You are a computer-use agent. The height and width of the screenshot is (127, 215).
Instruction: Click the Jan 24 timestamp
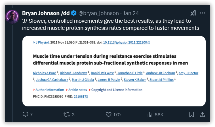[131, 13]
